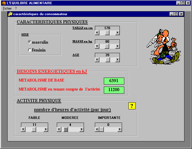
Task: Increase MODEREE activity hours right arrow
Action: tap(82, 129)
